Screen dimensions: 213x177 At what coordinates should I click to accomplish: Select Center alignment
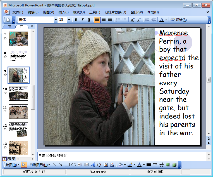(x=104, y=20)
